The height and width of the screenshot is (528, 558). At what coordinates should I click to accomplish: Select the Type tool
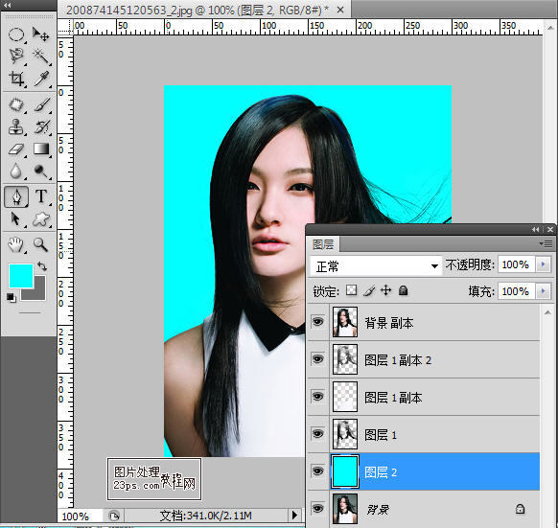[x=41, y=196]
